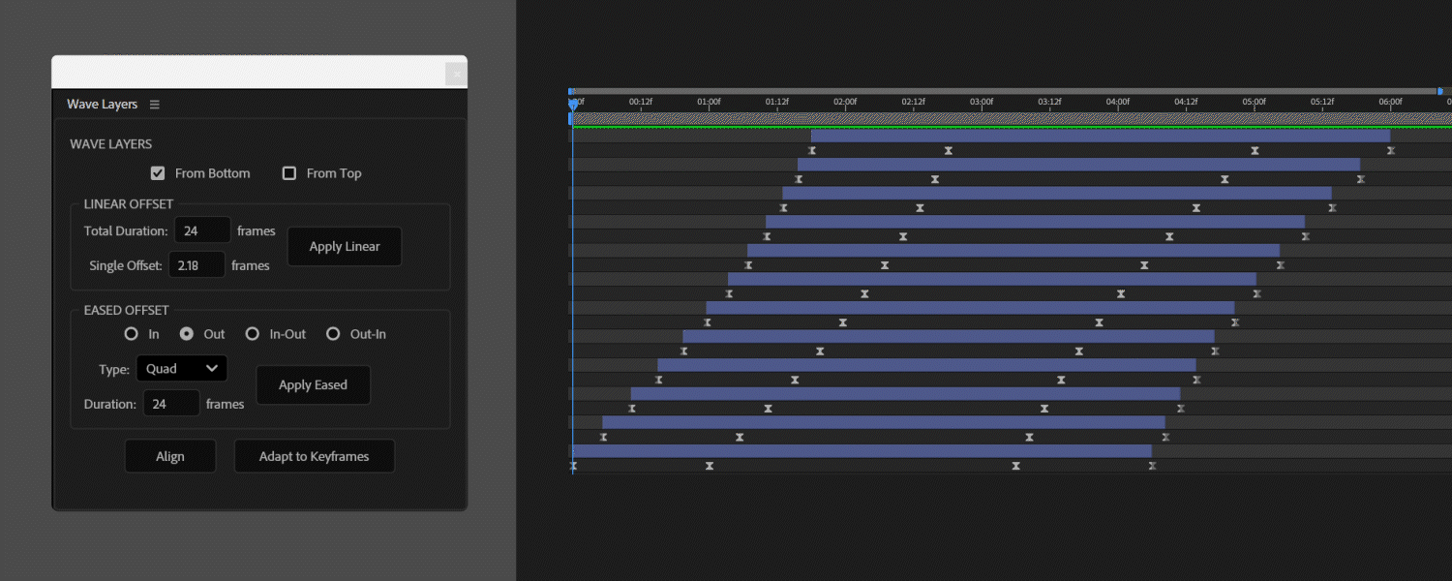
Task: Open the Wave Layers panel hamburger menu
Action: 155,105
